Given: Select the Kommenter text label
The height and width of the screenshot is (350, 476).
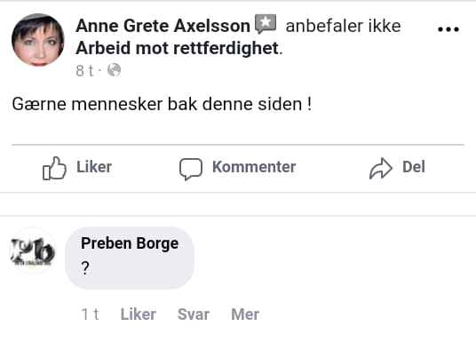Looking at the screenshot, I should tap(254, 167).
